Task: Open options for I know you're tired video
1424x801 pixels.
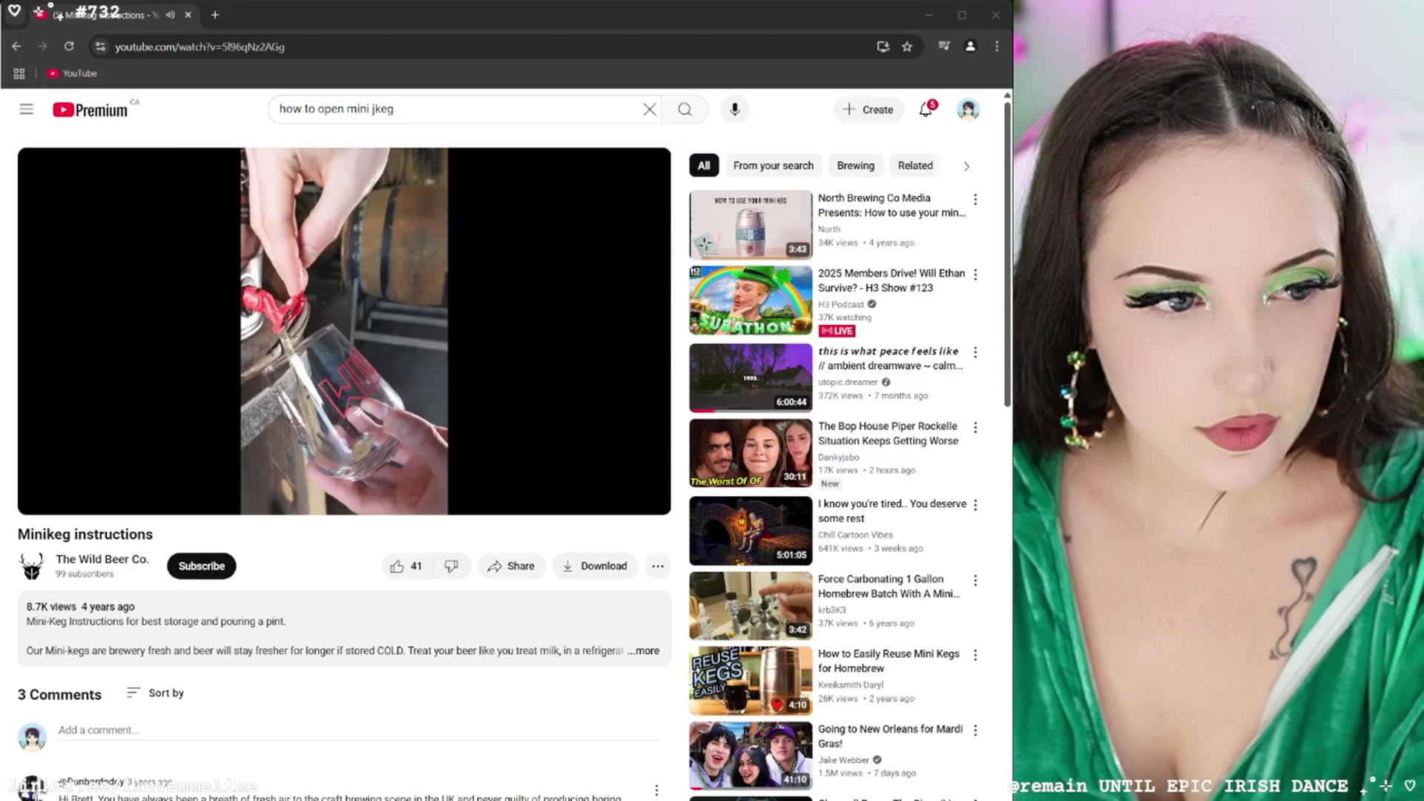Action: (x=975, y=505)
